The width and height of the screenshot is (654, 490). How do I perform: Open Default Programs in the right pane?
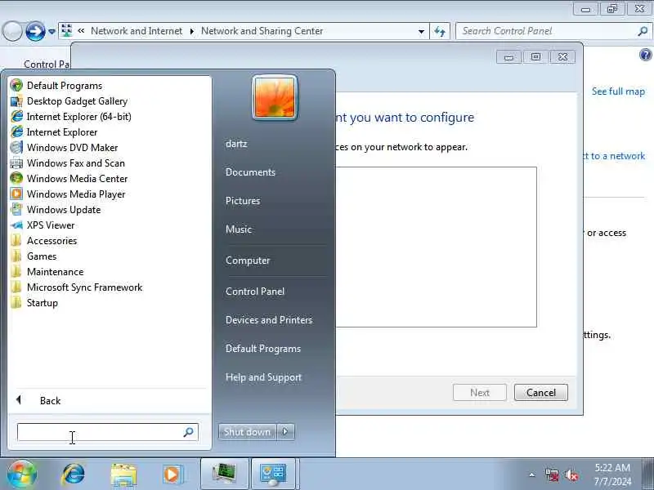[263, 349]
